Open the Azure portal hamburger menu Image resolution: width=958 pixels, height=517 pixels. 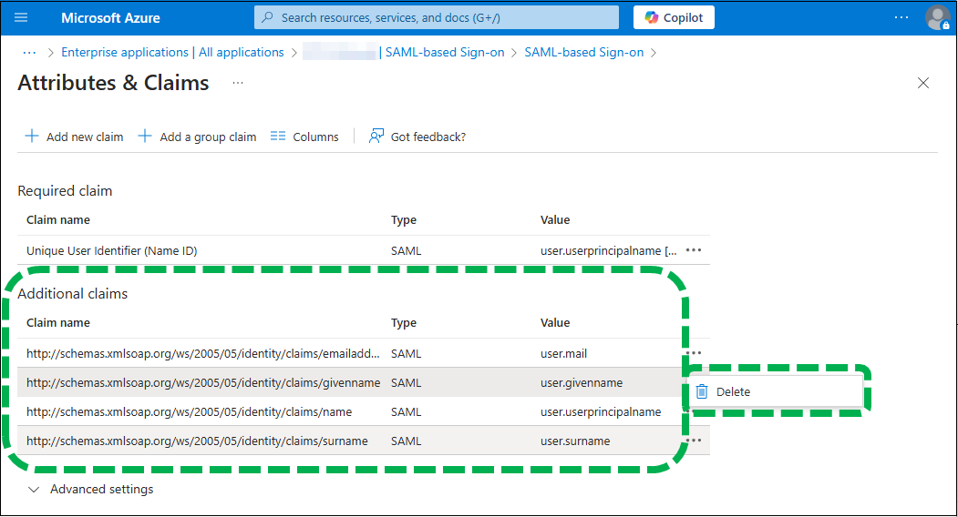point(22,17)
